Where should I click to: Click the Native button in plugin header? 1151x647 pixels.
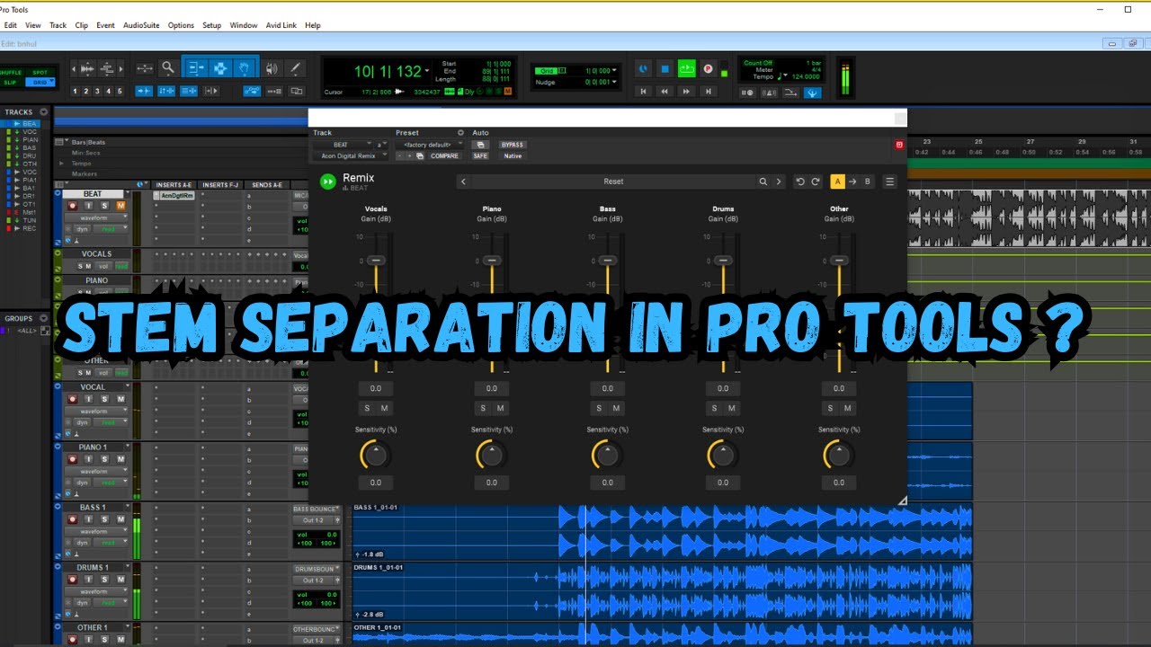[x=513, y=155]
